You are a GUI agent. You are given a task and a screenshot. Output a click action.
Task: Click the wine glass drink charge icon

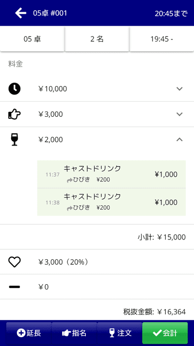click(15, 140)
